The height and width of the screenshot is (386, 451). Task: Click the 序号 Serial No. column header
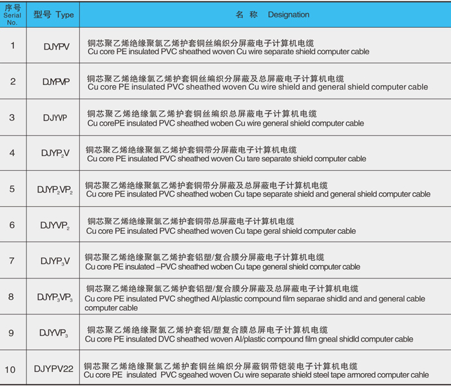[x=12, y=14]
